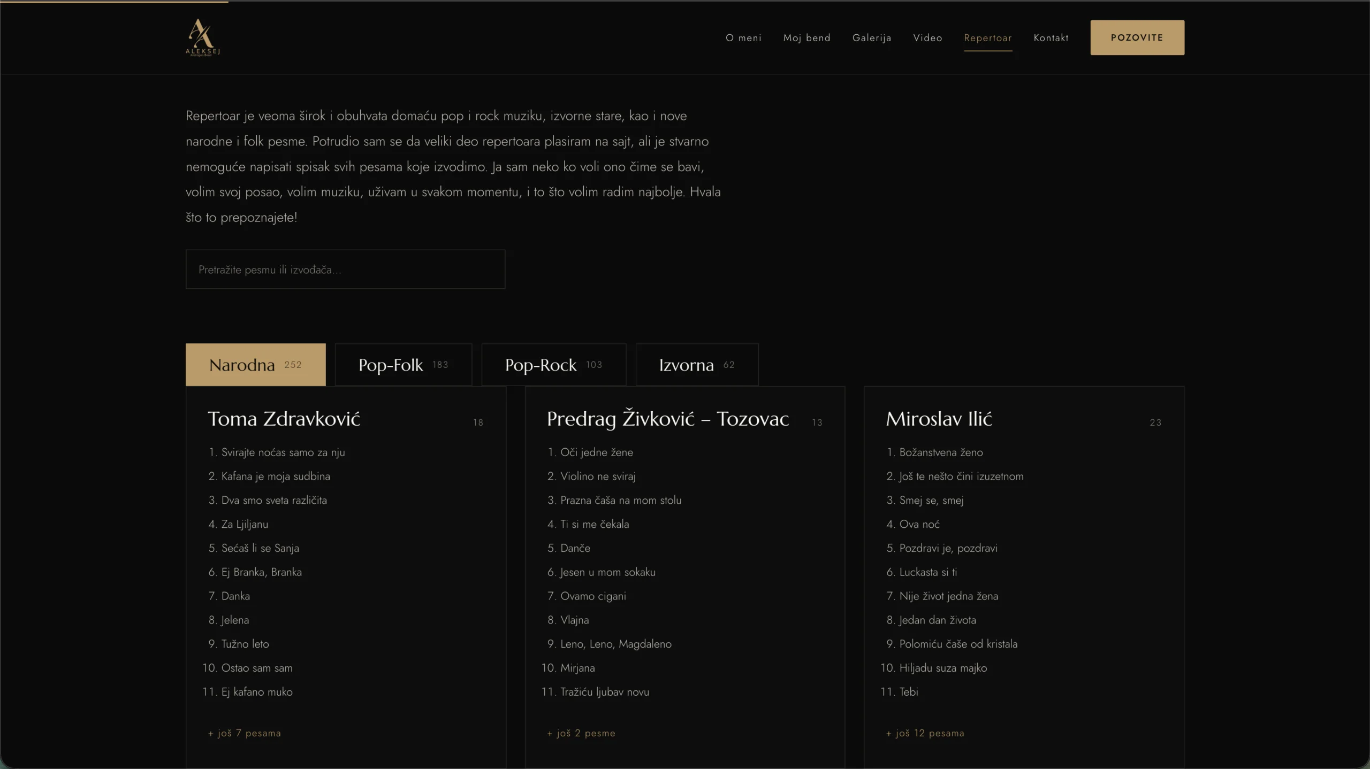Open the Video nav link

(927, 38)
